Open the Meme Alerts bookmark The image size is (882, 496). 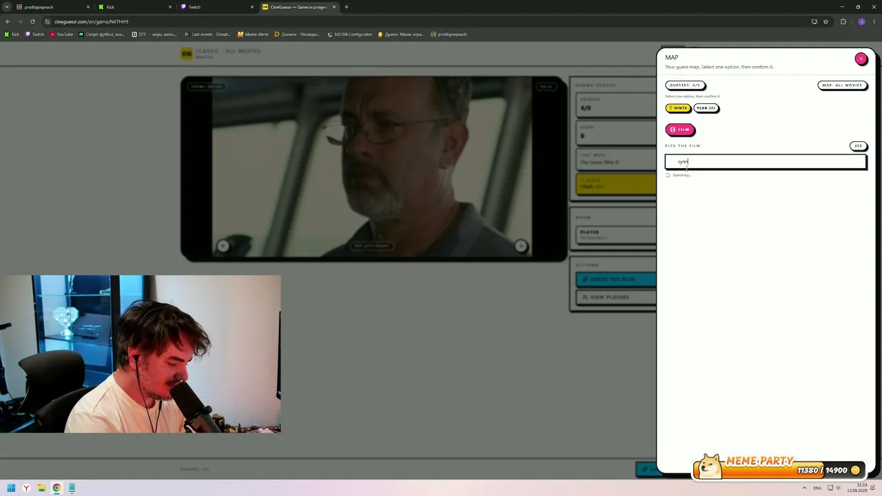253,34
